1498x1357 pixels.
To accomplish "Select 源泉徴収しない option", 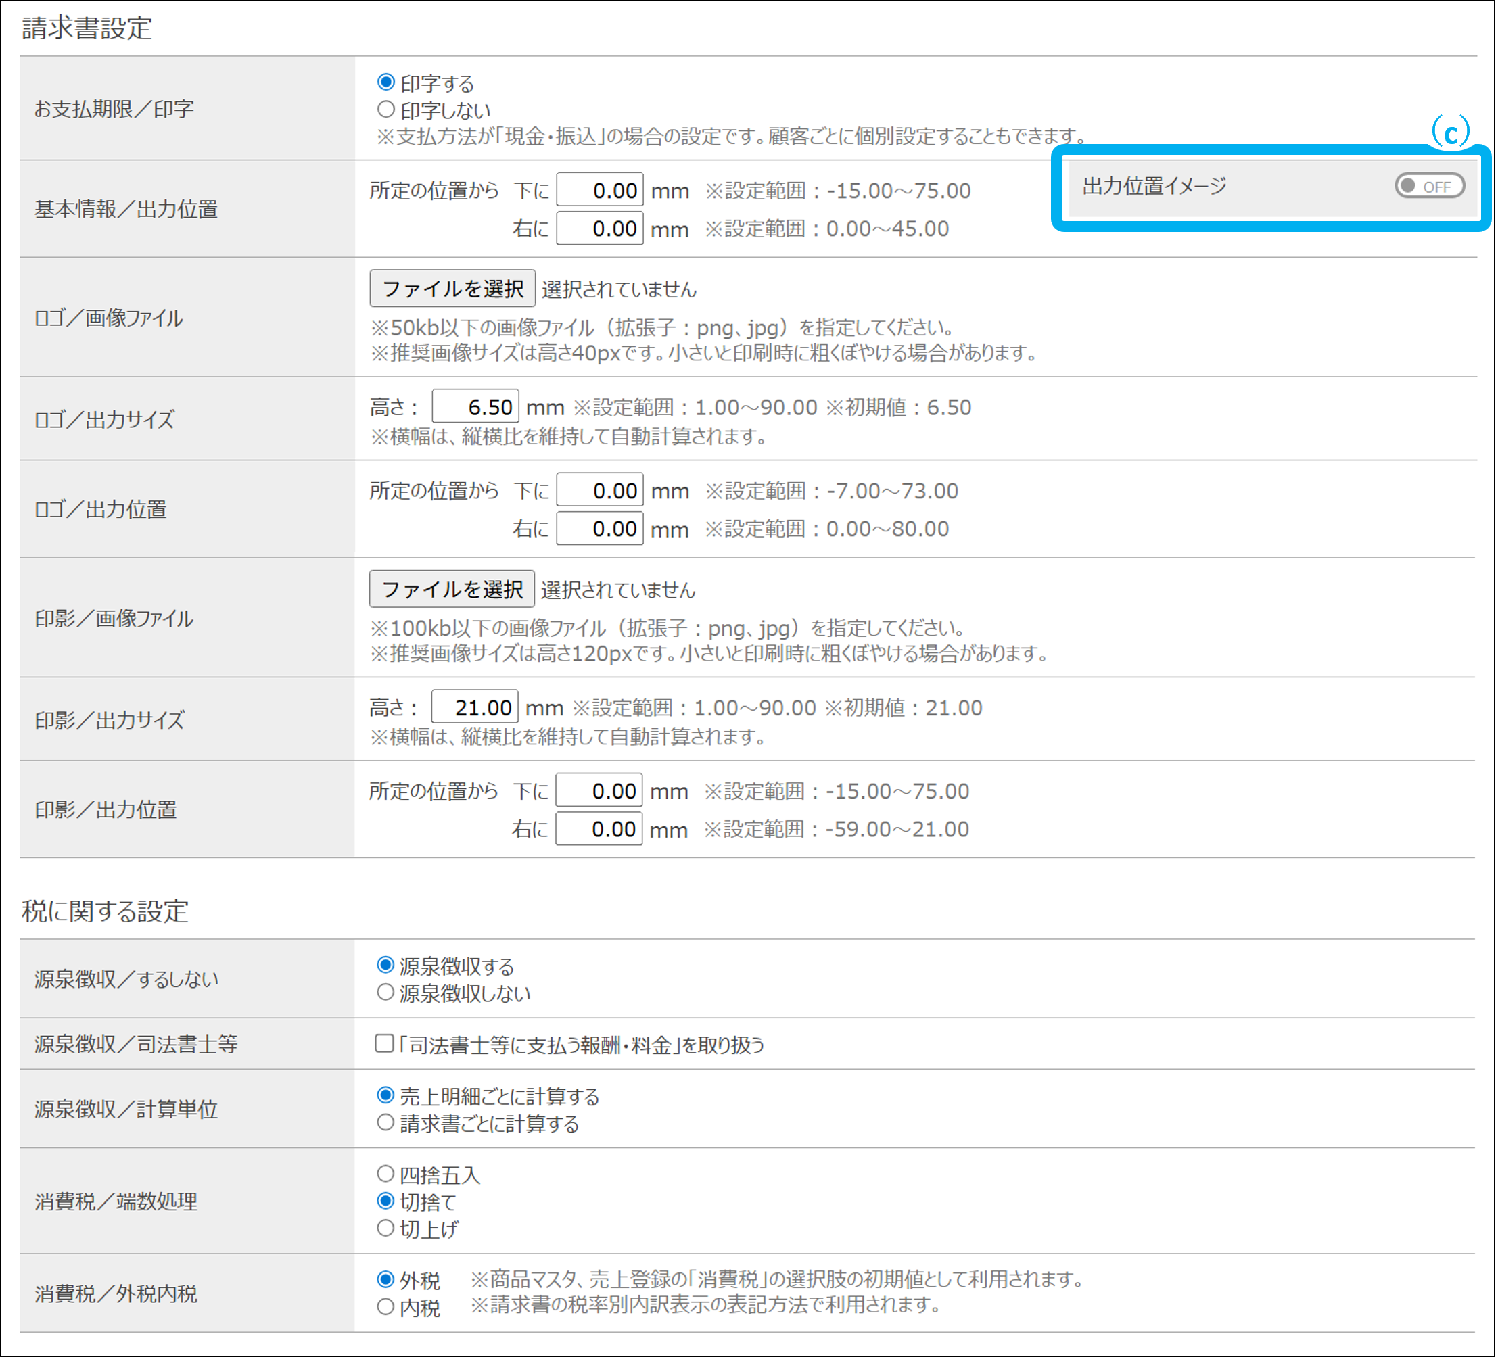I will [x=385, y=993].
